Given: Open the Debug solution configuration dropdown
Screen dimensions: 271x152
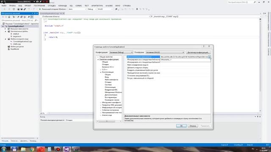Looking at the screenshot, I should (91, 9).
